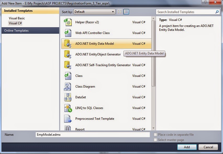Click the template list scroll up arrow
223x154 pixels.
tap(153, 19)
